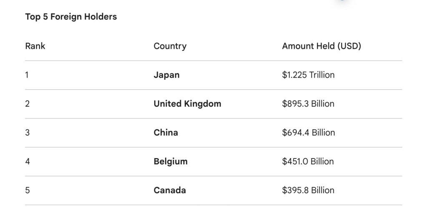Click rank number 5 cell
The width and height of the screenshot is (427, 209).
click(27, 190)
